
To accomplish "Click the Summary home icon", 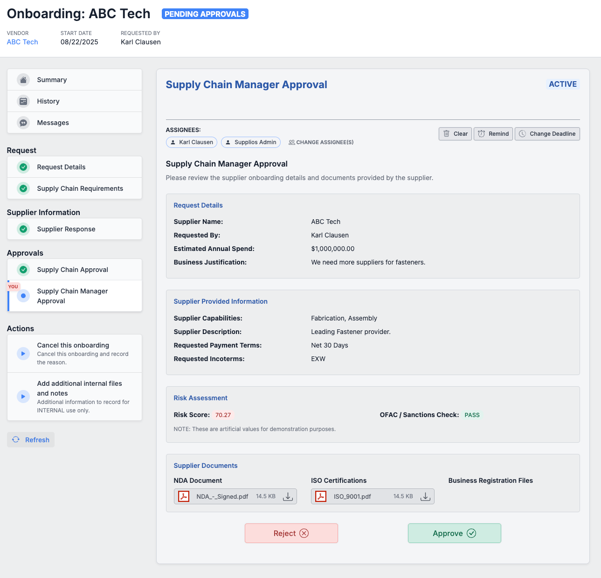I will tap(23, 80).
